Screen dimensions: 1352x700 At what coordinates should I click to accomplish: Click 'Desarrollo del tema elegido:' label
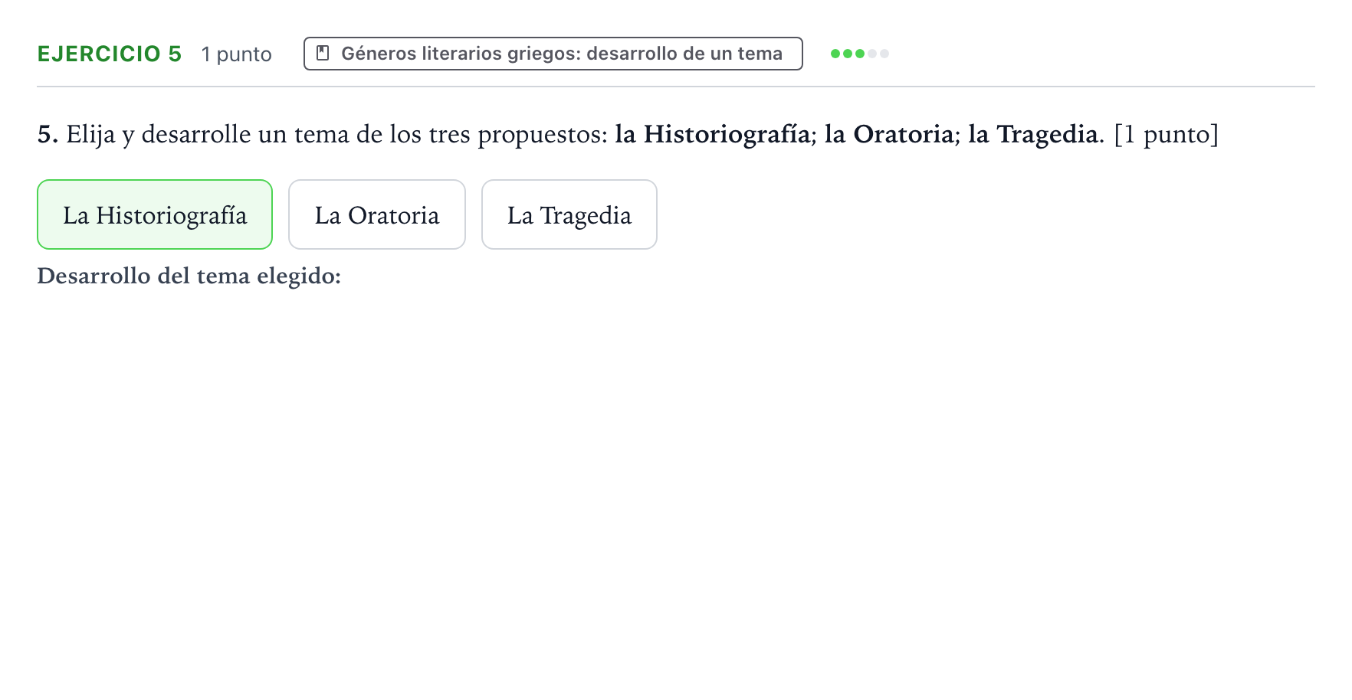click(x=189, y=276)
